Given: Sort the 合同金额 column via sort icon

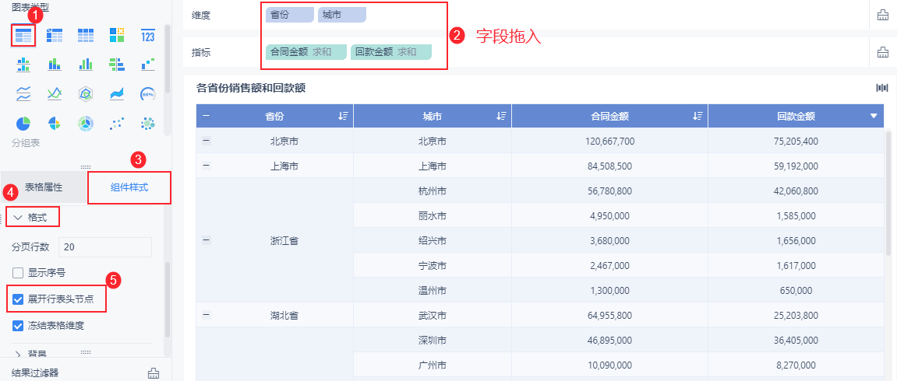Looking at the screenshot, I should (697, 117).
